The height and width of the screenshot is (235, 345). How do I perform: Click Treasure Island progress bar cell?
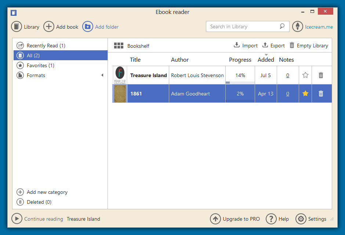pos(240,75)
